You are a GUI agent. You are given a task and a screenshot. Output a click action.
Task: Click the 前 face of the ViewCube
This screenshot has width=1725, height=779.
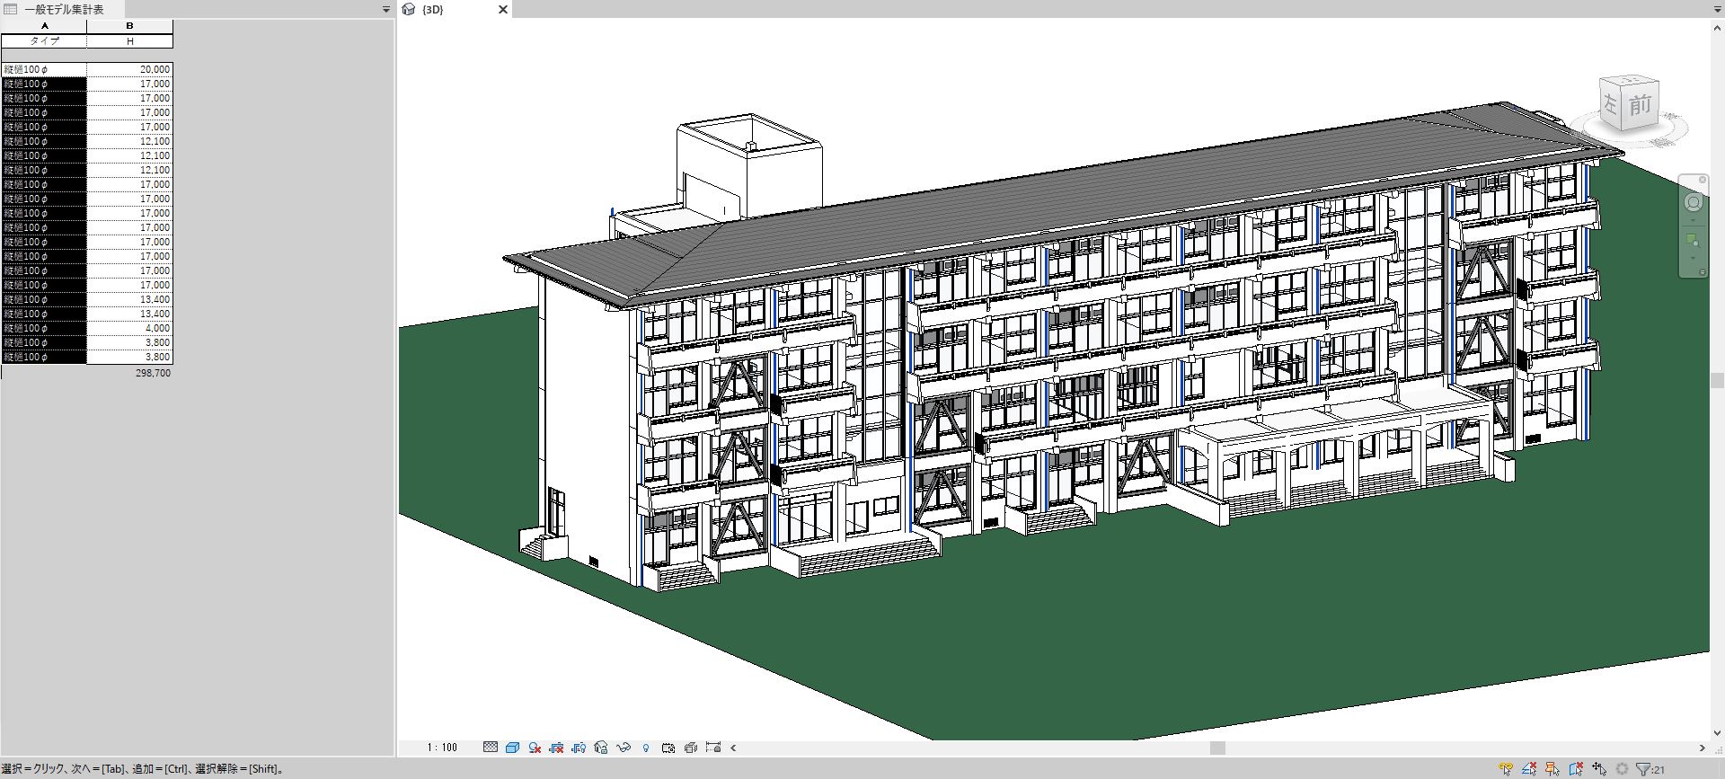[1641, 104]
